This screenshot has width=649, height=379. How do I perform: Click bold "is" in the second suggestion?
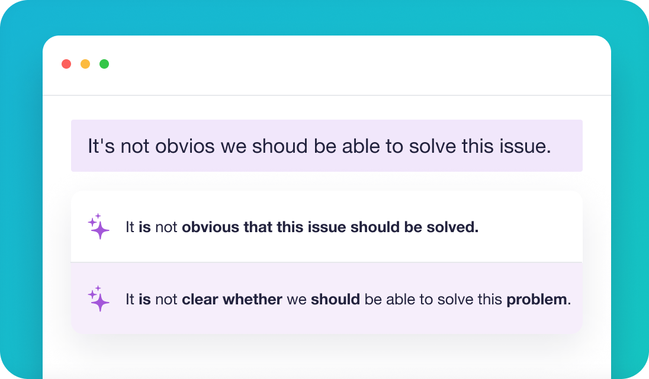[144, 300]
